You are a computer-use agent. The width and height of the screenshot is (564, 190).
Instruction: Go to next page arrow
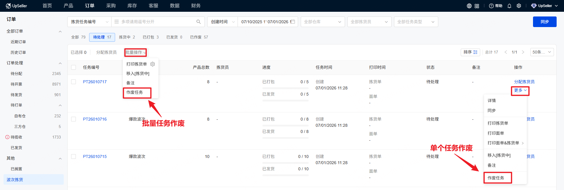pos(523,52)
